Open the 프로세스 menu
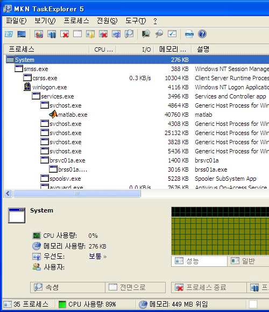This screenshot has width=269, height=312. pyautogui.click(x=76, y=20)
